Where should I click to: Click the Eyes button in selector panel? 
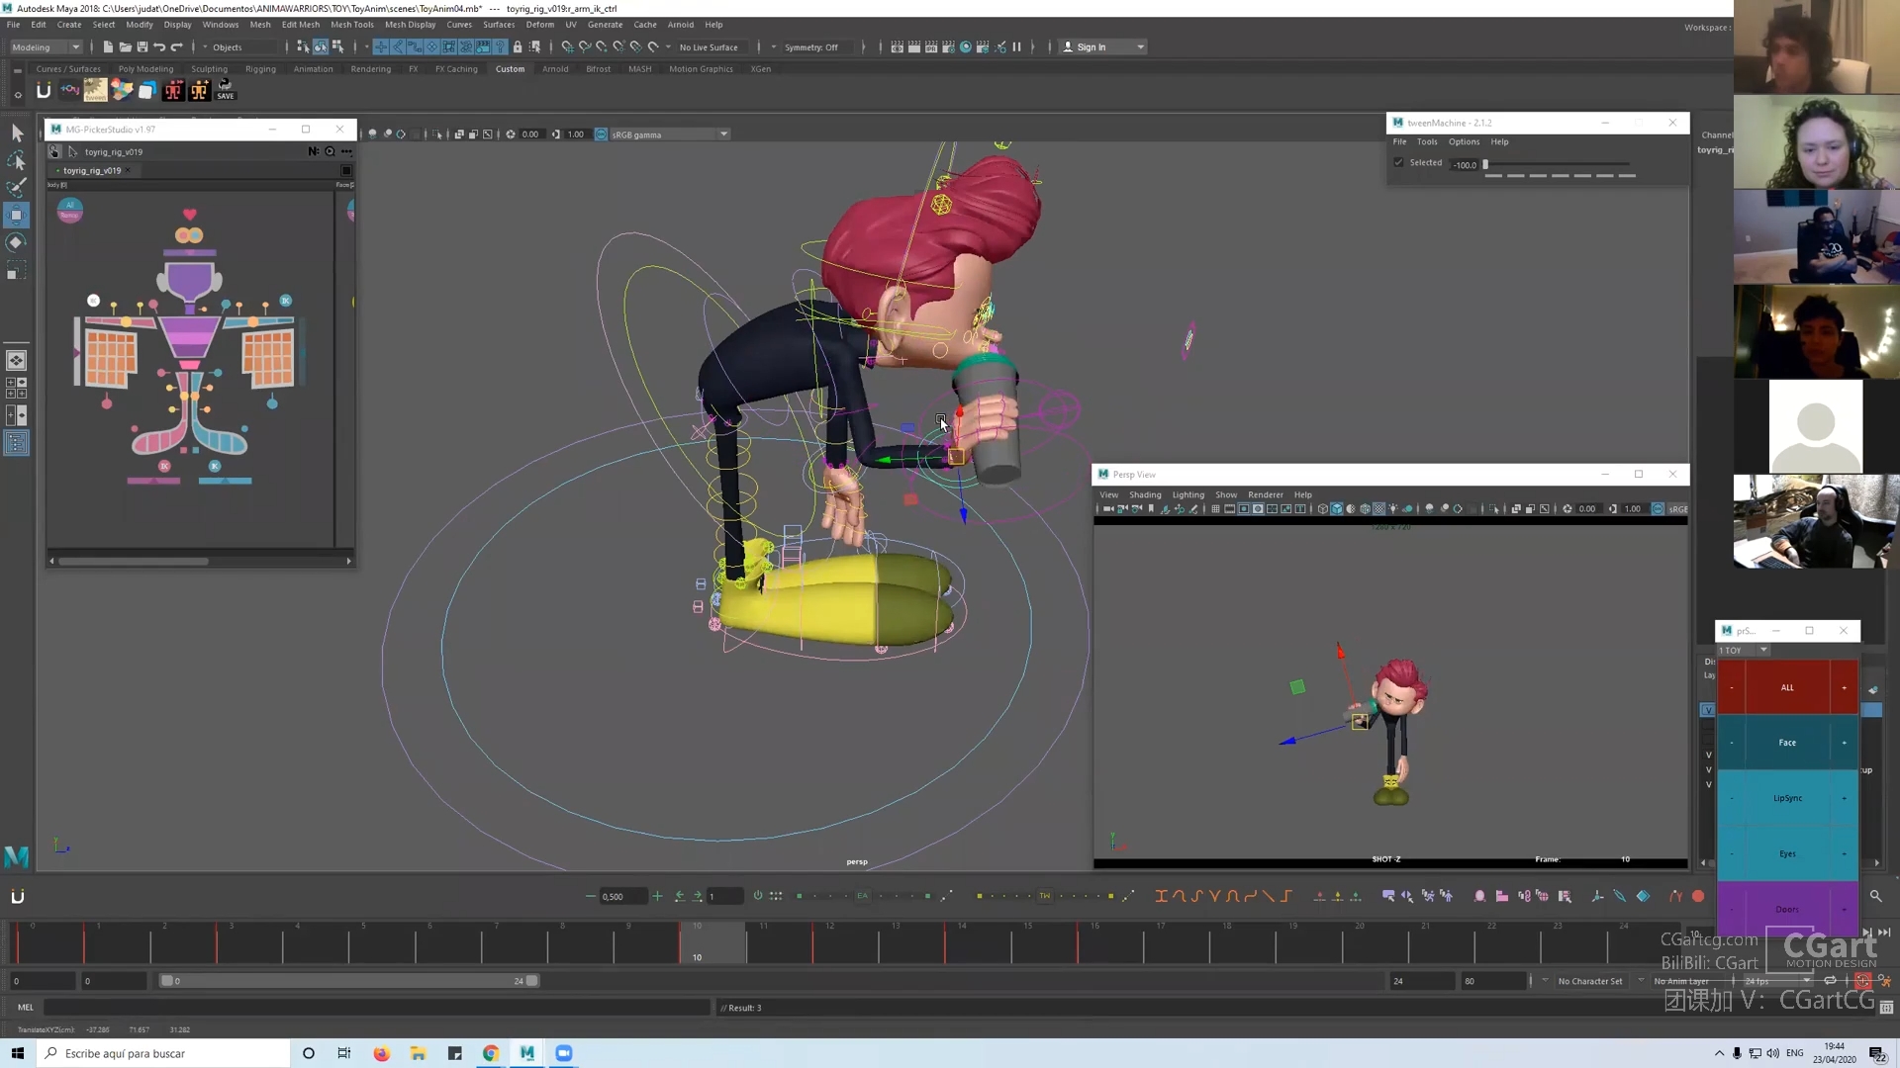[1787, 853]
